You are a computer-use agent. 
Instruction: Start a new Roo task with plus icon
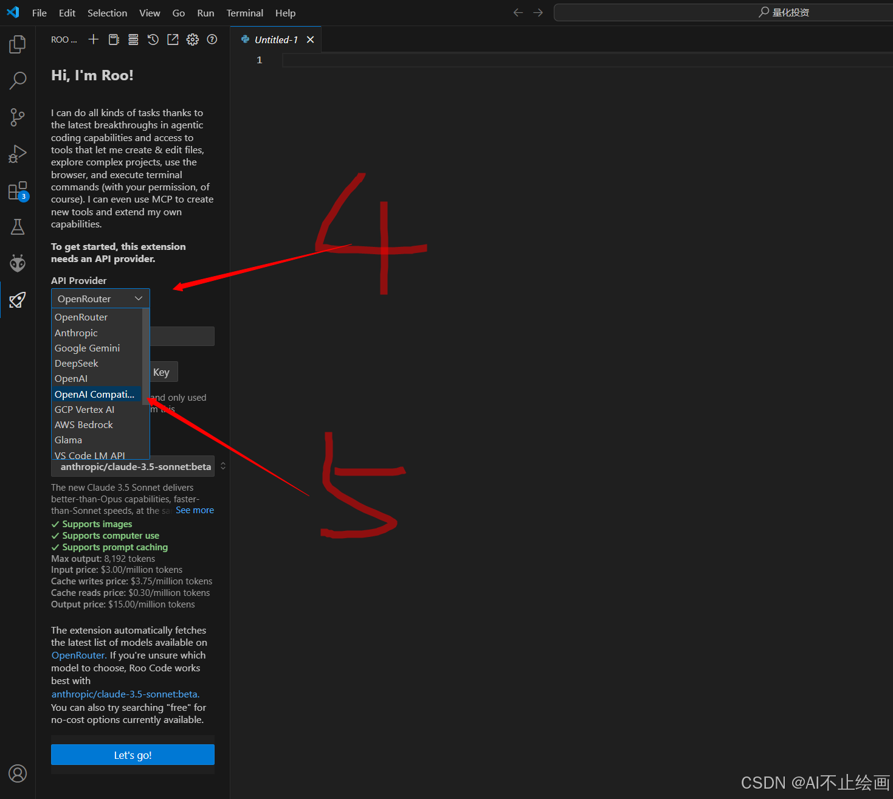(x=94, y=40)
